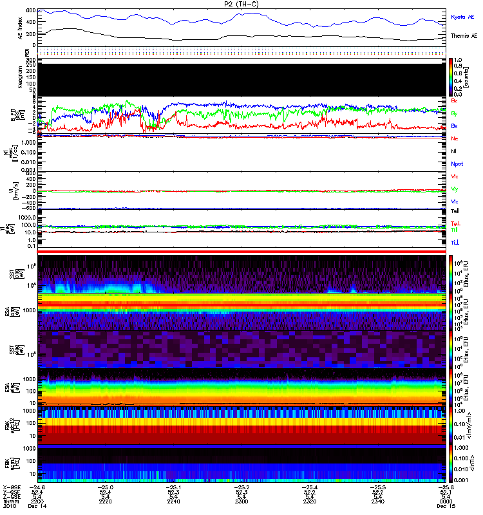
Task: Click the 2340 time tick label
Action: 377,501
